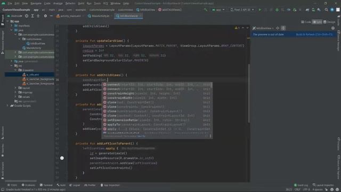
Task: Switch editor to Design view mode
Action: pyautogui.click(x=329, y=22)
